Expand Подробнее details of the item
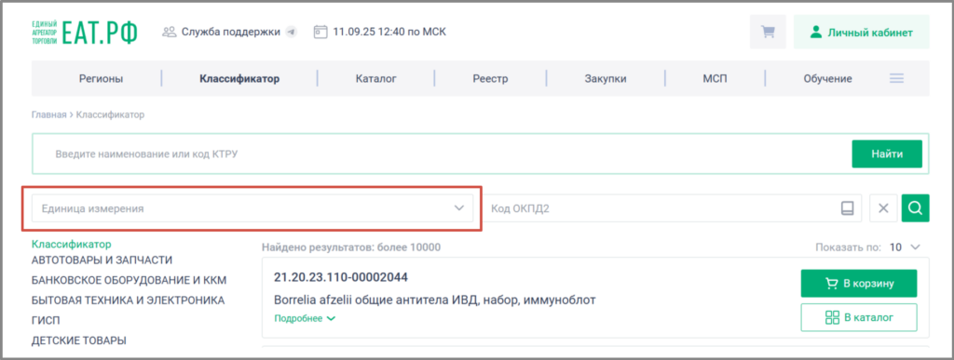The width and height of the screenshot is (954, 360). coord(305,318)
